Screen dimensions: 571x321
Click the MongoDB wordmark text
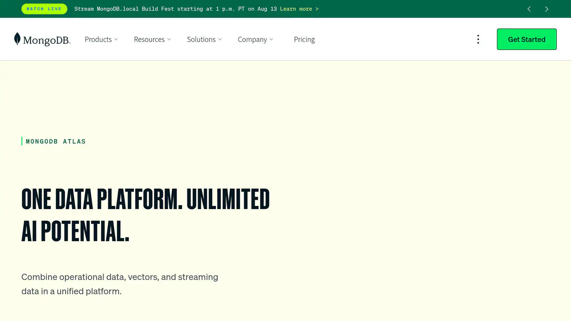tap(46, 41)
